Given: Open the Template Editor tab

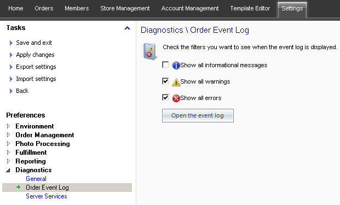Looking at the screenshot, I should (x=250, y=8).
